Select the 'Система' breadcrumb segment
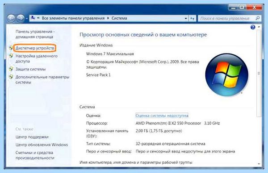The height and width of the screenshot is (173, 268). 119,18
